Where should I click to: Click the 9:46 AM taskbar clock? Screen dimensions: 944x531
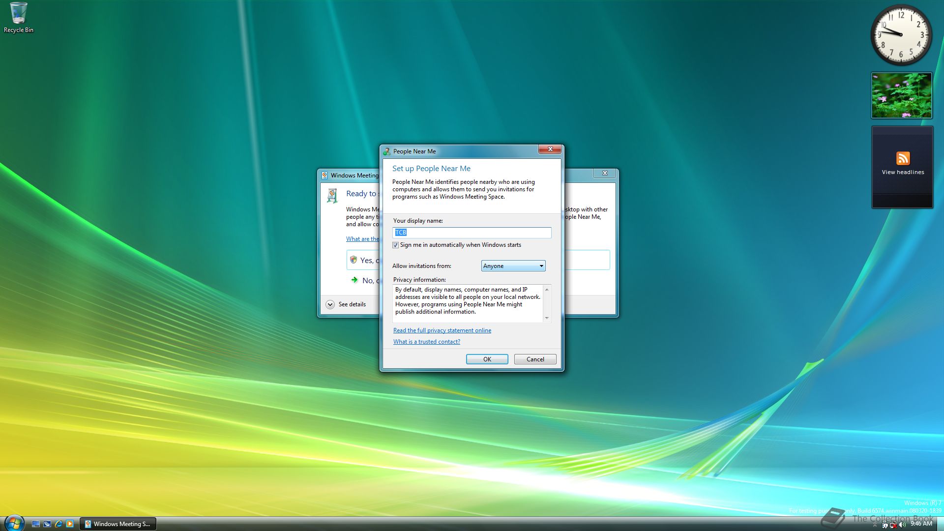(x=921, y=524)
